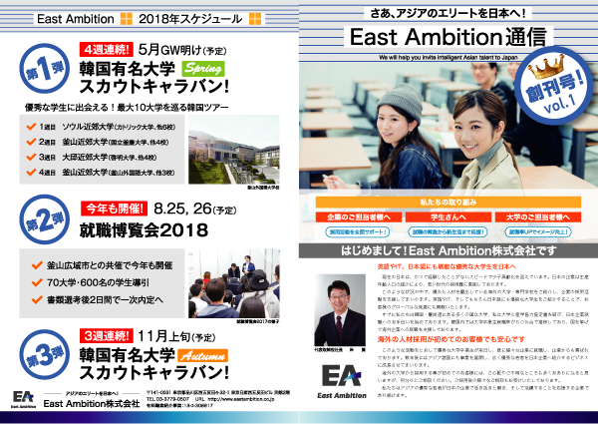Click the red 3週連続! label

[x=107, y=336]
